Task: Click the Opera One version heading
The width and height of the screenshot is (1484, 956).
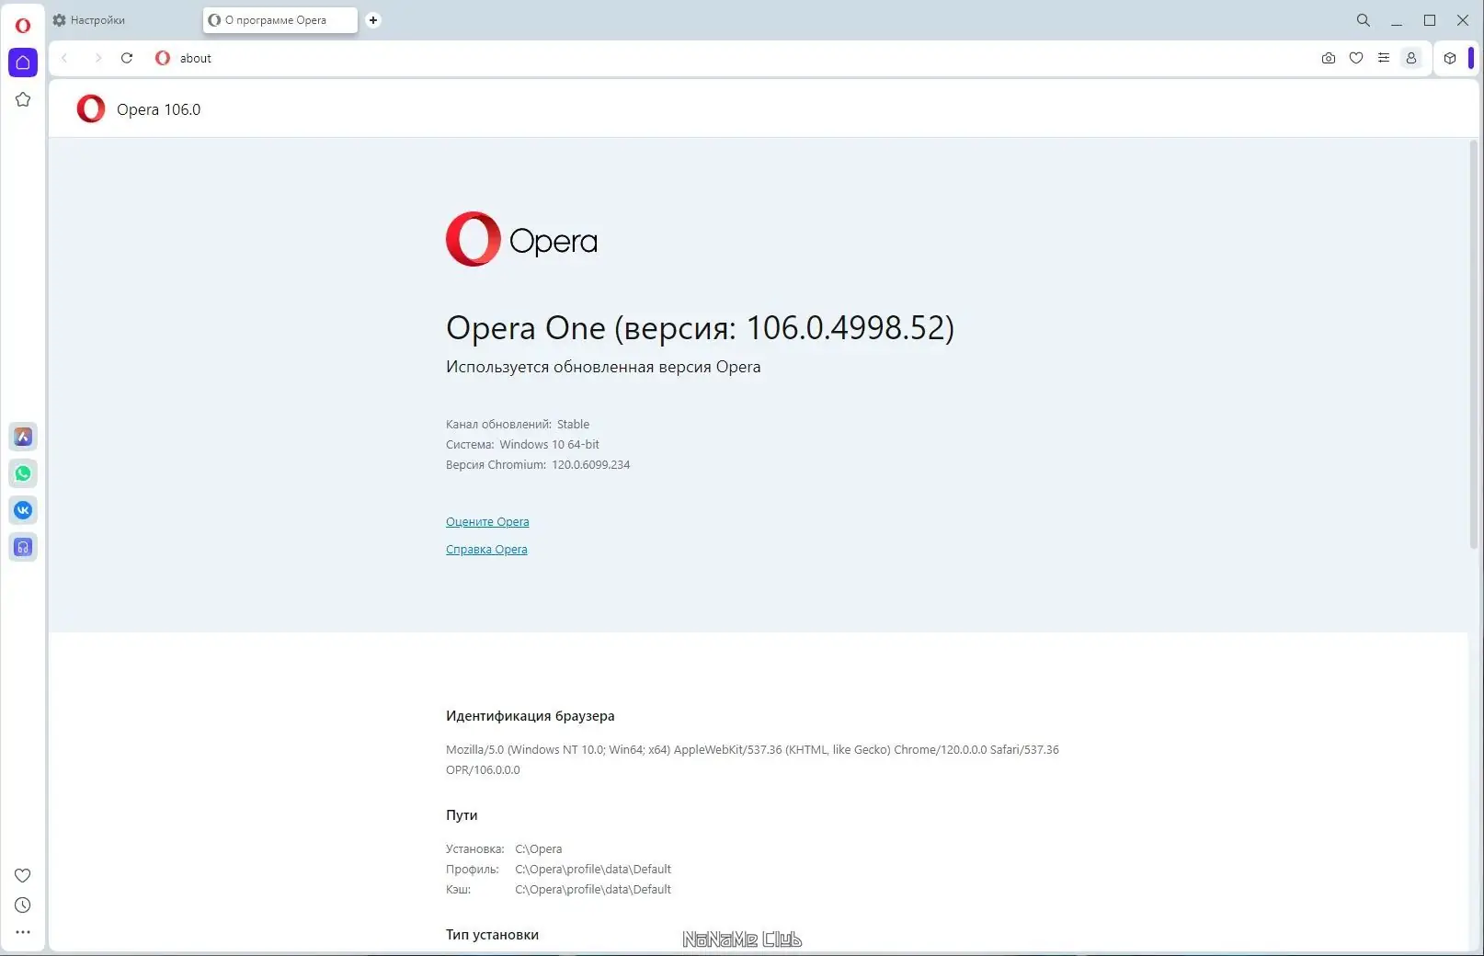Action: pos(700,327)
